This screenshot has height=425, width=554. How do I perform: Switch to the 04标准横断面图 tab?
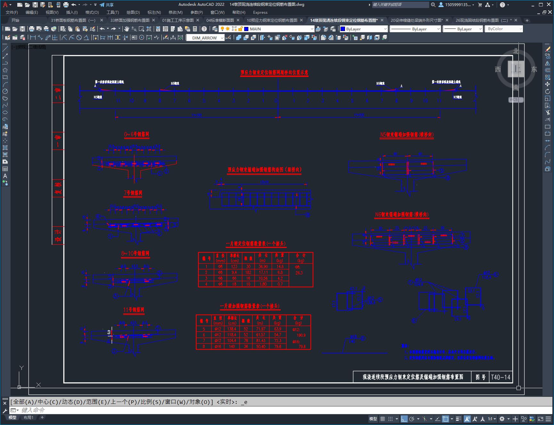point(220,20)
